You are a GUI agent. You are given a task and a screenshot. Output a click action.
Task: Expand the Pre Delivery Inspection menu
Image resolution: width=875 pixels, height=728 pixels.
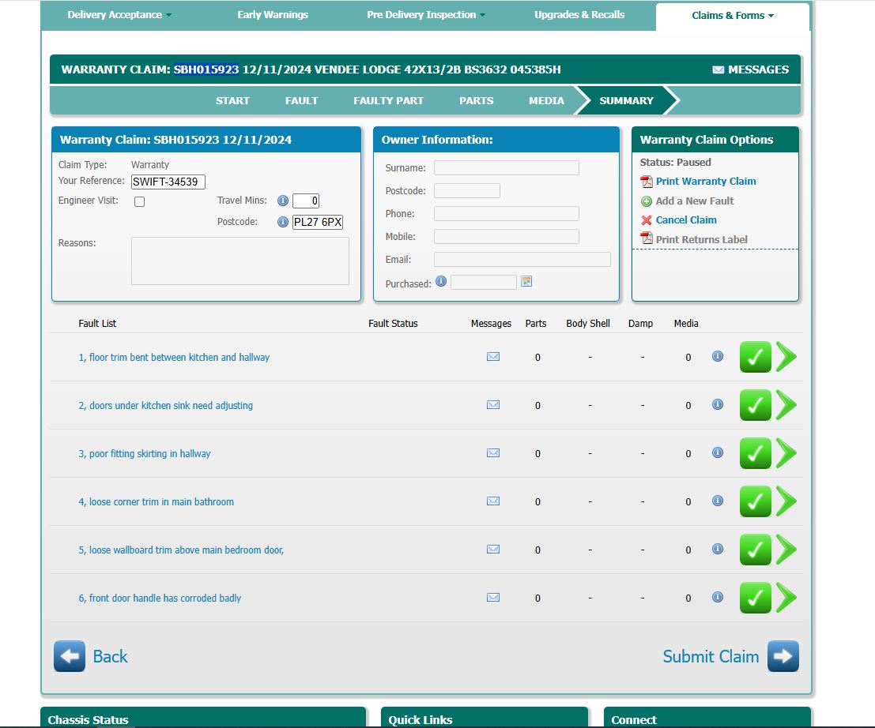(x=426, y=15)
